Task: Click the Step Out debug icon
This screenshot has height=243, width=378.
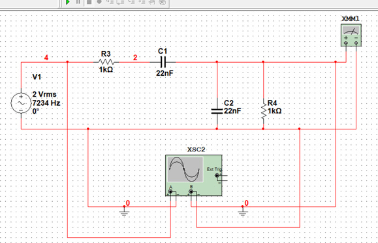Action: coord(131,2)
